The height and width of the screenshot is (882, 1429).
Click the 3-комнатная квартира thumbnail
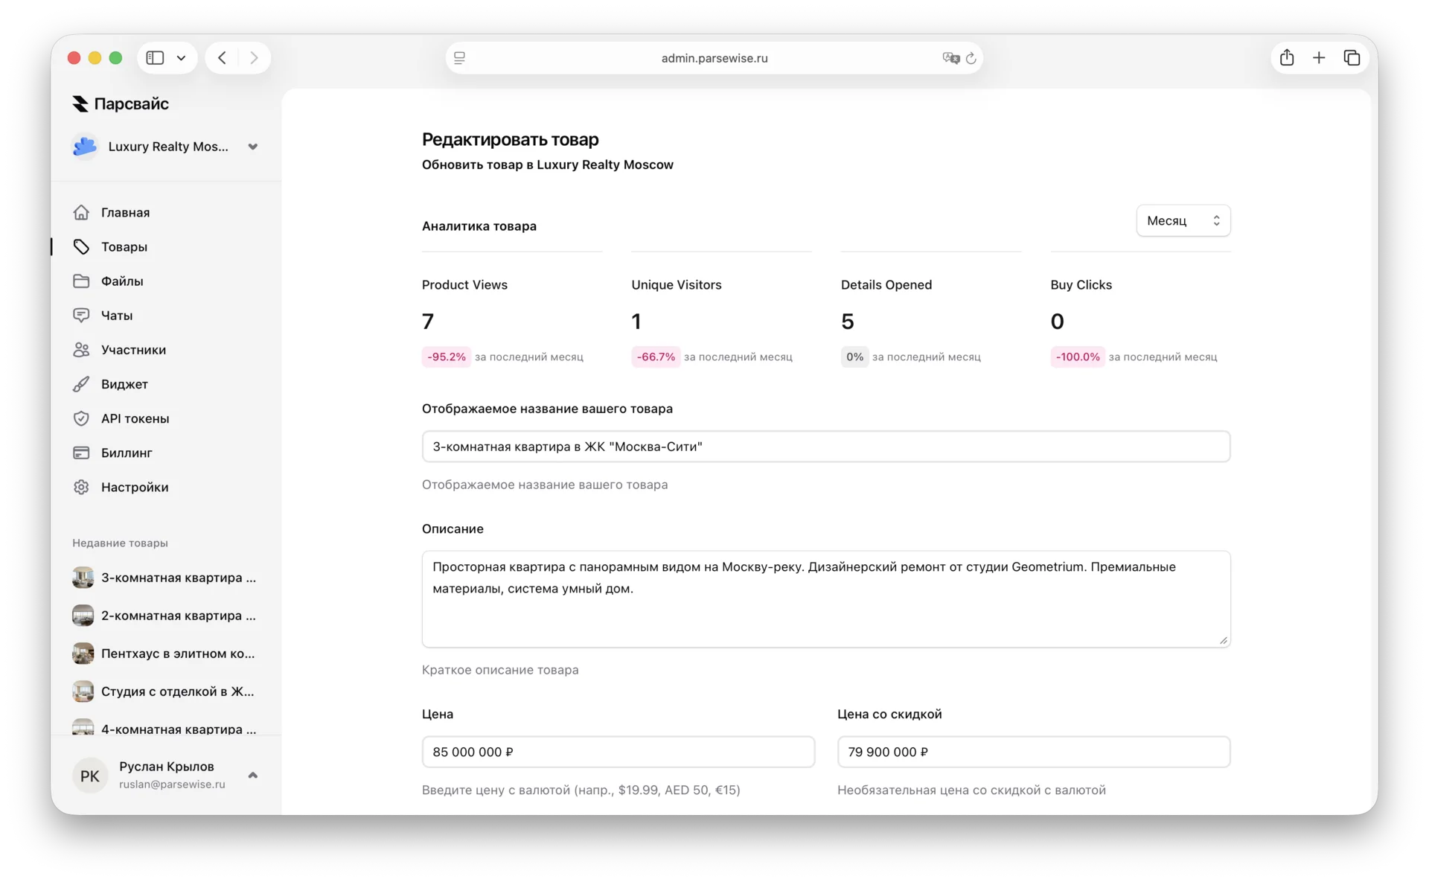click(x=83, y=578)
